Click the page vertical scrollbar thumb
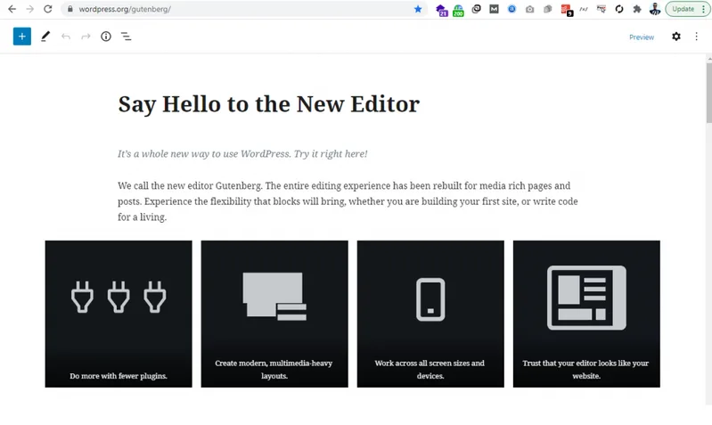712x425 pixels. pyautogui.click(x=708, y=93)
